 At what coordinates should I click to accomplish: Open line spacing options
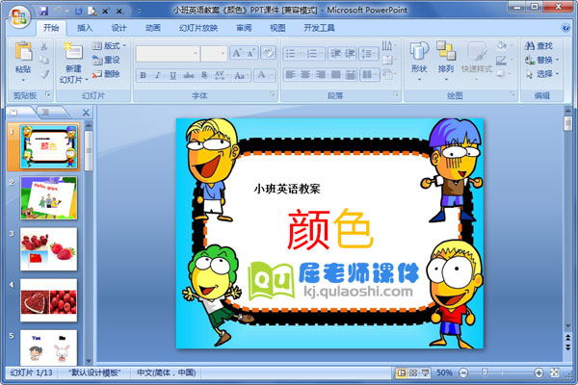(x=369, y=54)
